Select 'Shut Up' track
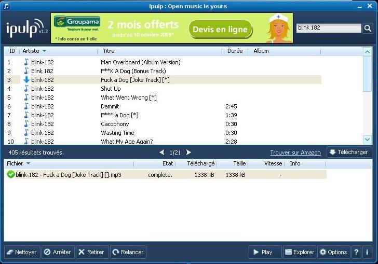 (x=111, y=89)
